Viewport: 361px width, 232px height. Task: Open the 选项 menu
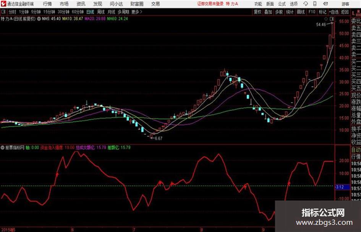click(294, 4)
